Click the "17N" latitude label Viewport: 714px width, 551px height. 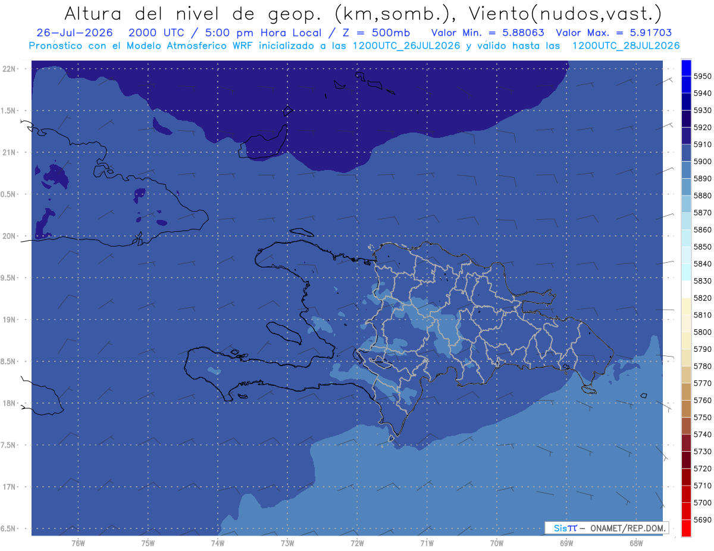[x=10, y=487]
